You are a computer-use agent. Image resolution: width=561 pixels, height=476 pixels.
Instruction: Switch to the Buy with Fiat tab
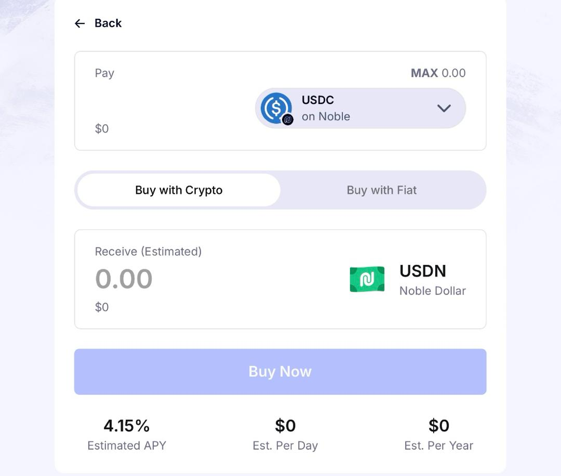point(381,190)
